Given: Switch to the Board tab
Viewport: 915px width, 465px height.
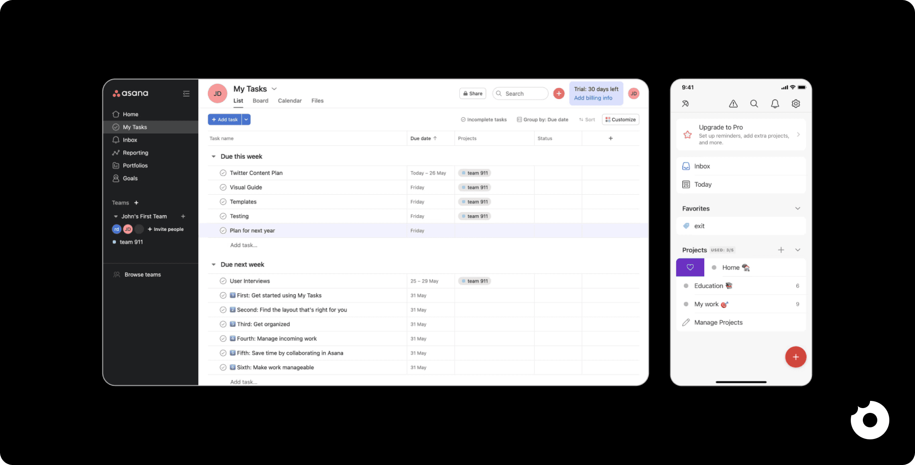Looking at the screenshot, I should coord(260,101).
